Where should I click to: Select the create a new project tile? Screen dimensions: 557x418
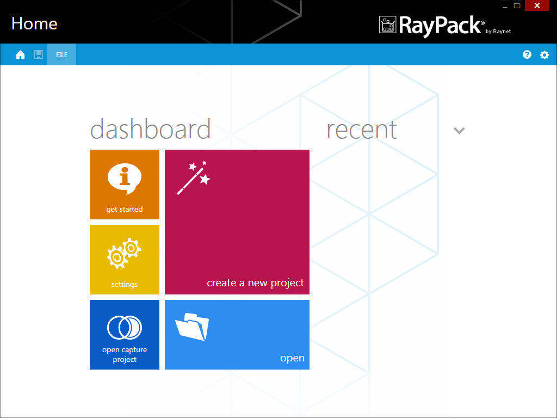pyautogui.click(x=237, y=222)
